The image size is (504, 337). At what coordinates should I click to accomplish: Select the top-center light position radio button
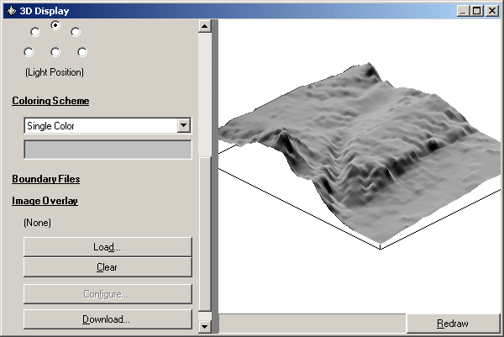(x=55, y=25)
